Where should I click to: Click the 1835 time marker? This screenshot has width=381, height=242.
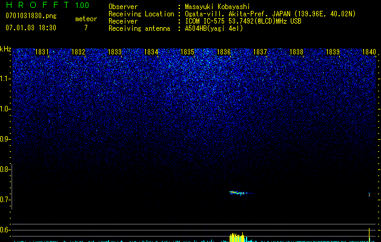(x=187, y=52)
